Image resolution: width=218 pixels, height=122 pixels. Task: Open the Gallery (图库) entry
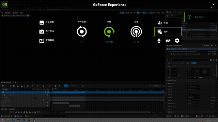pyautogui.click(x=168, y=32)
